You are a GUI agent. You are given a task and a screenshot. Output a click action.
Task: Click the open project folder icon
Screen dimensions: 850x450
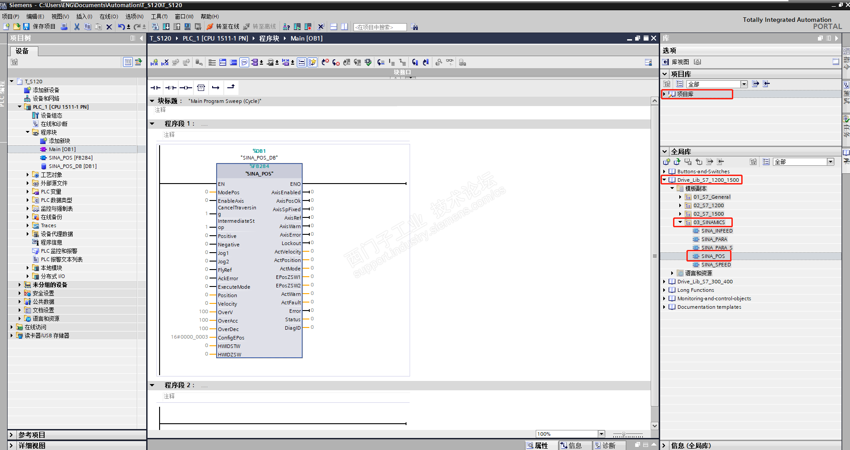16,27
